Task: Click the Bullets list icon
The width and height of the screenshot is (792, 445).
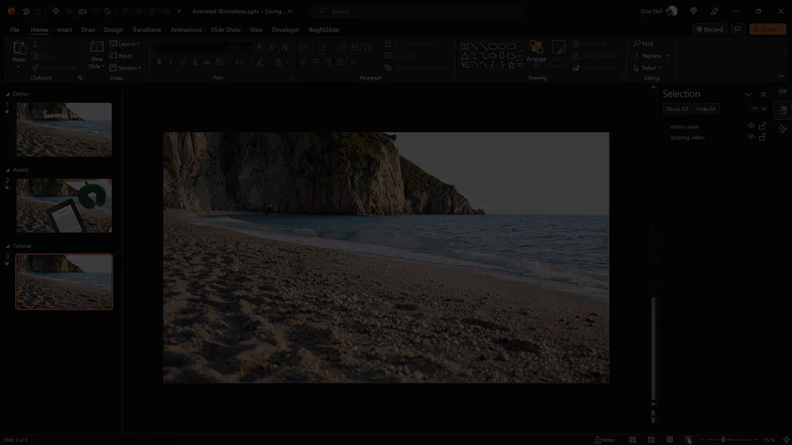Action: tap(304, 47)
